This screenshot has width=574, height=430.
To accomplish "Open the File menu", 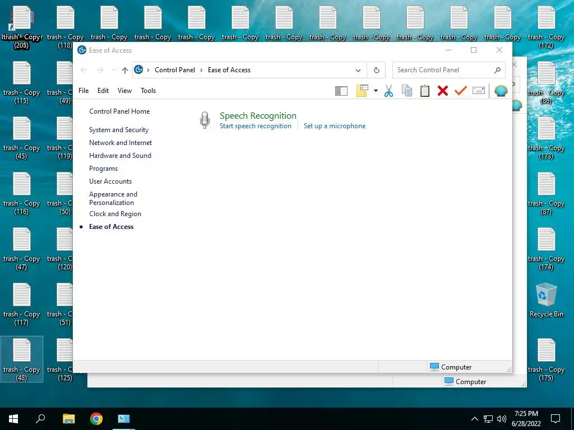I will (x=84, y=91).
